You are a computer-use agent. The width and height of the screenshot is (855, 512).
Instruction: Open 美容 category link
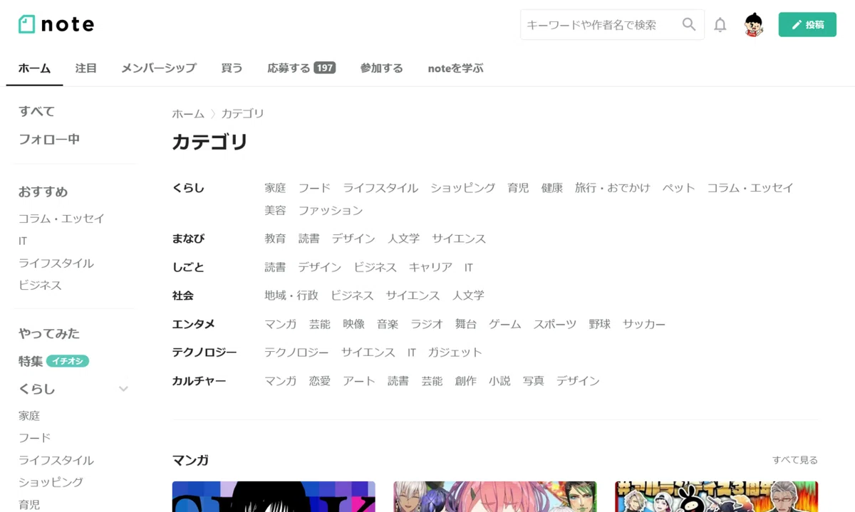pyautogui.click(x=275, y=211)
